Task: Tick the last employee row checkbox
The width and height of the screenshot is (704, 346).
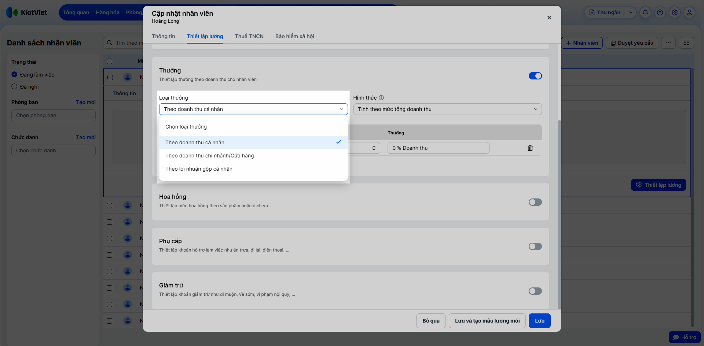Action: point(110,321)
